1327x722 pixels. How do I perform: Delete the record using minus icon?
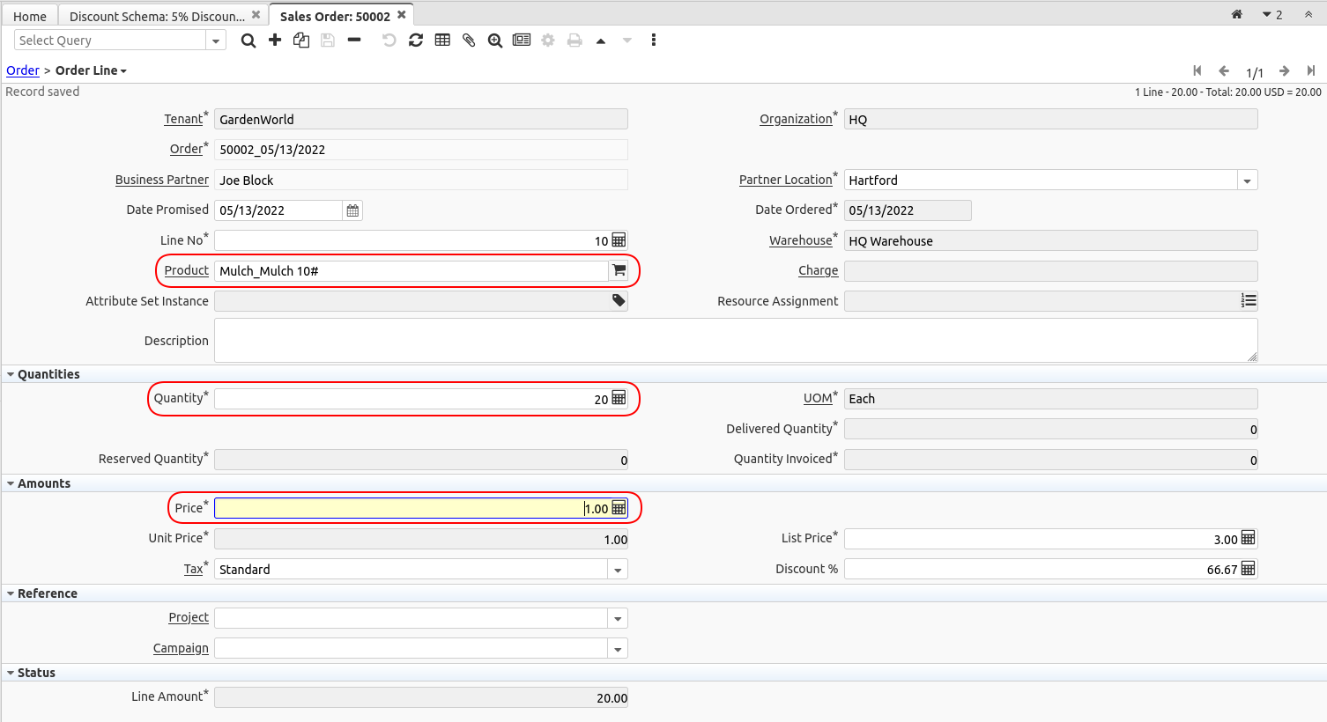point(354,41)
